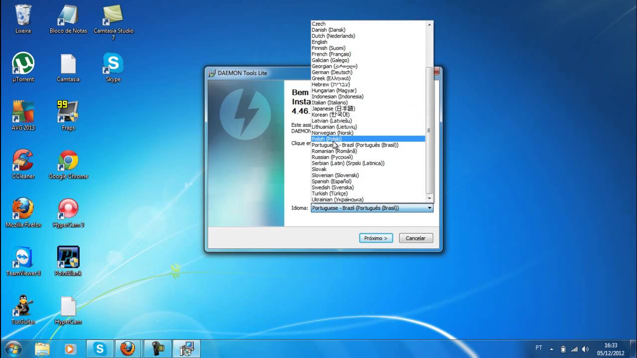637x358 pixels.
Task: Select Dutch (Nederlands) language
Action: coord(368,36)
